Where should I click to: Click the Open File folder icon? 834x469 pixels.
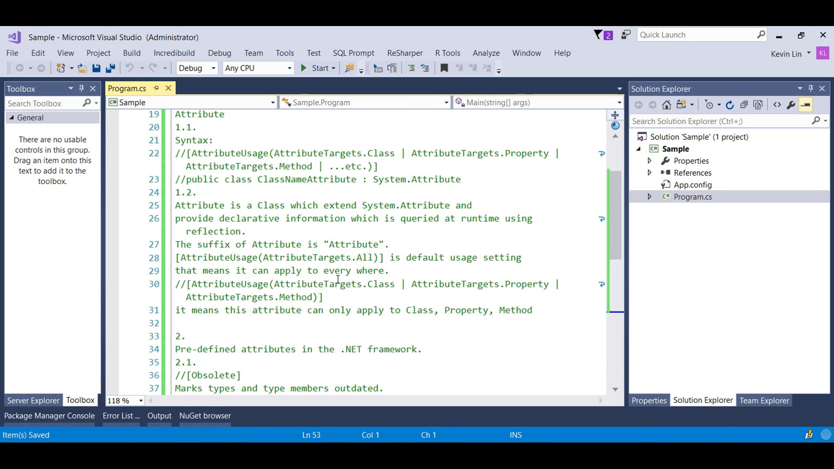pyautogui.click(x=82, y=68)
